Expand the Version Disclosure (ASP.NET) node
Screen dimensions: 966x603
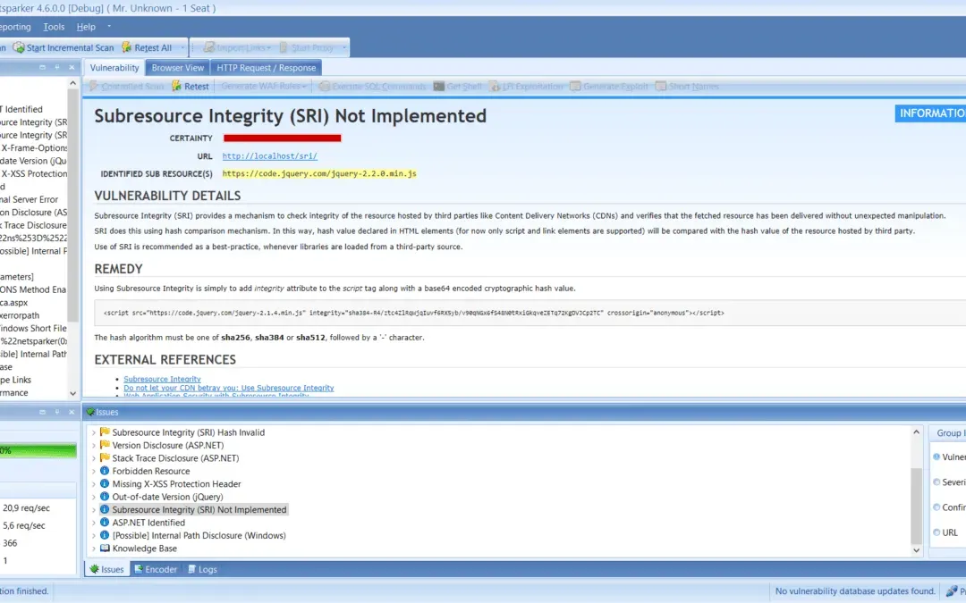coord(94,446)
